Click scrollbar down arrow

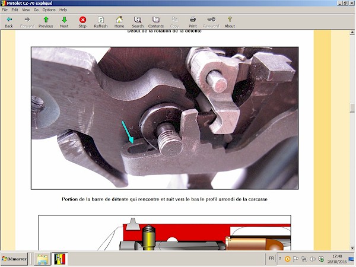coord(352,248)
